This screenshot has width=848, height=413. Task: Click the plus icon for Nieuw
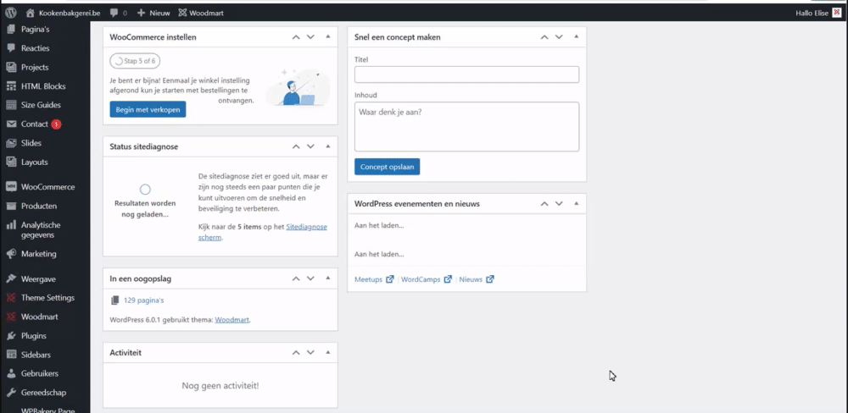(x=141, y=13)
